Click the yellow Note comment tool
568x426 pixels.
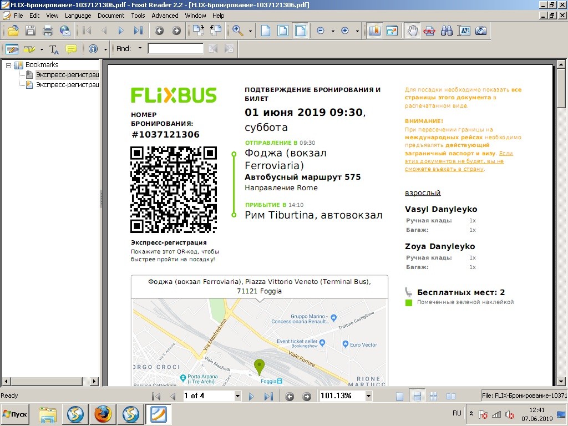[x=71, y=49]
